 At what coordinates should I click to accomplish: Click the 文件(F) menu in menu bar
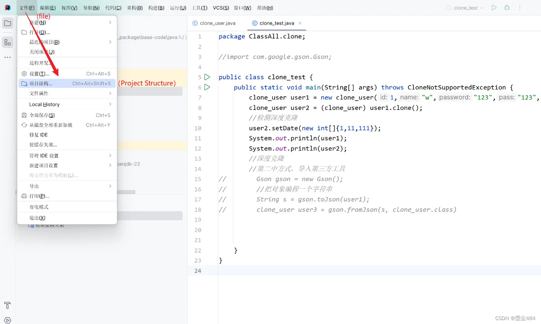click(x=27, y=8)
